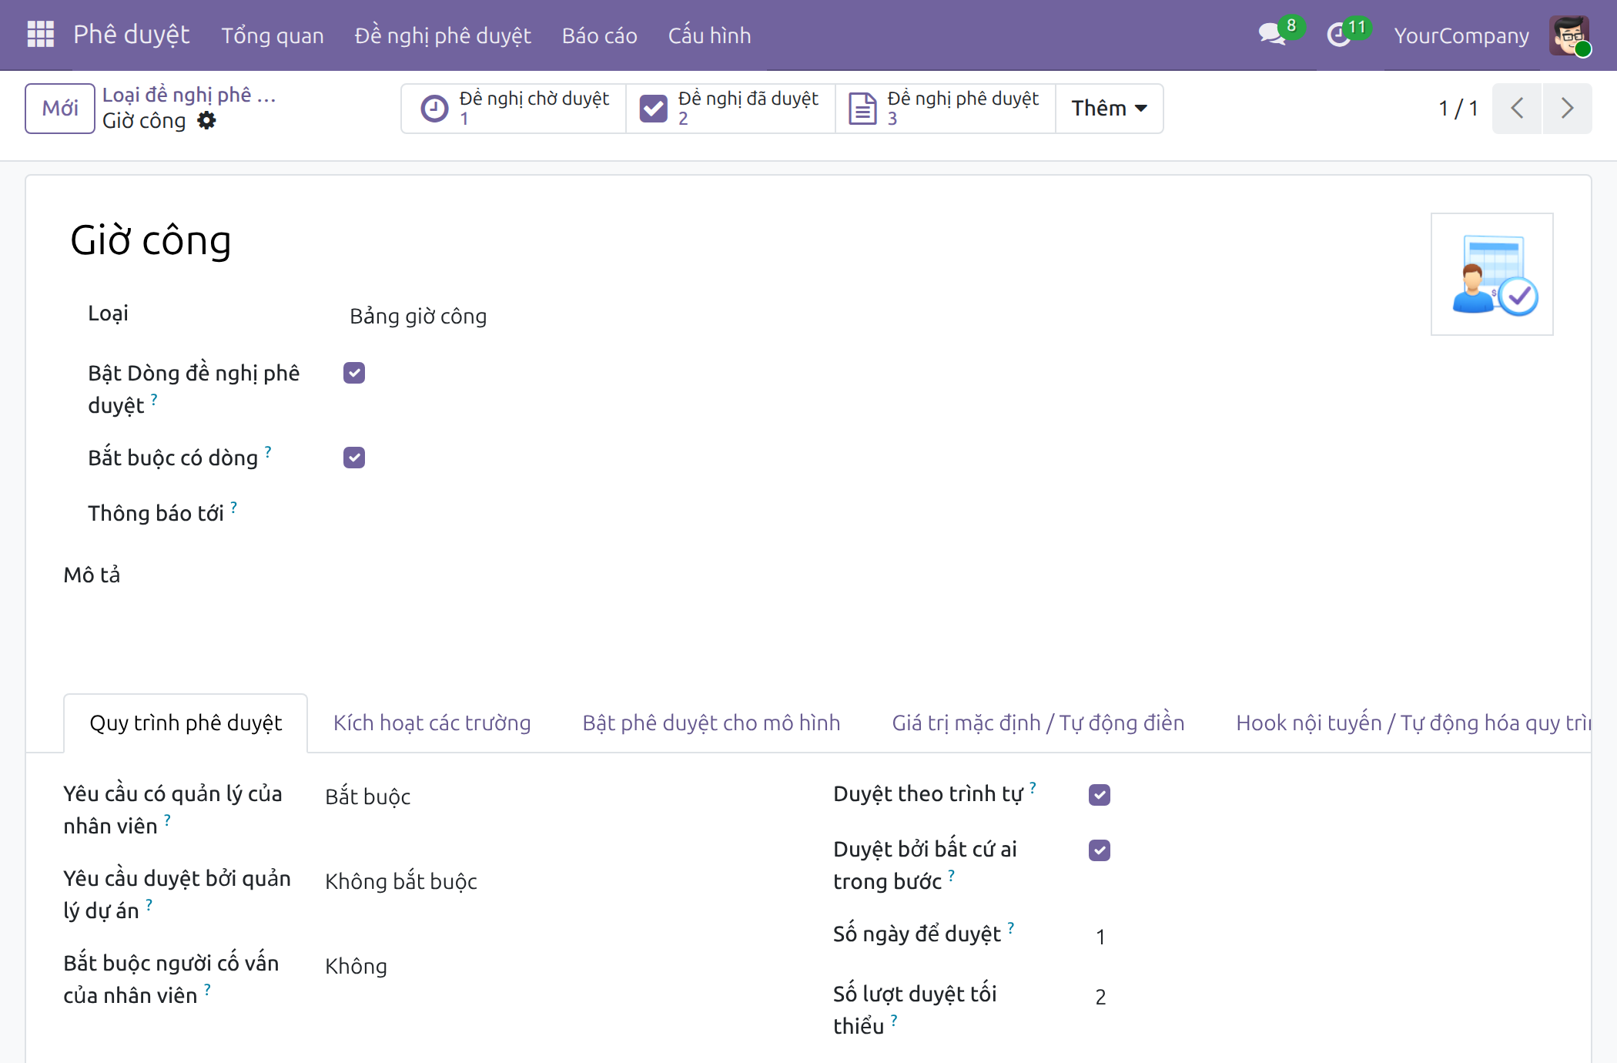Open the gear actions menu beside Giờ công

point(206,121)
